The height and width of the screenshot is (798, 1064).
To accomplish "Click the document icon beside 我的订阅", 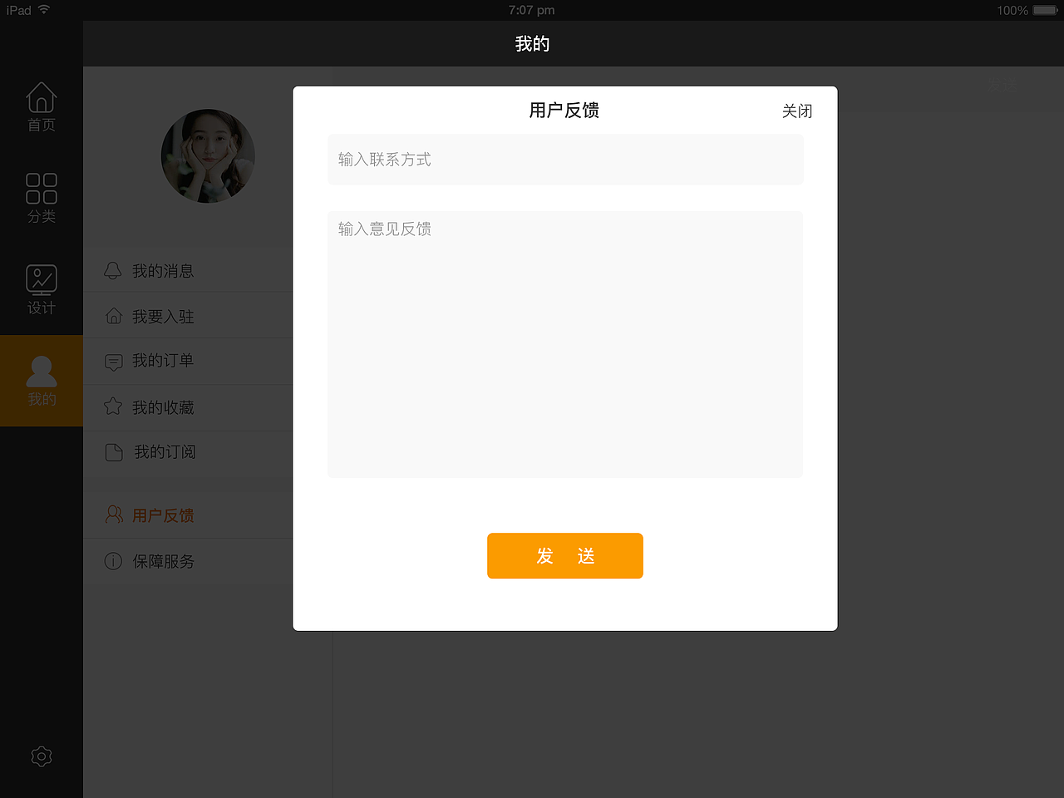I will point(114,452).
